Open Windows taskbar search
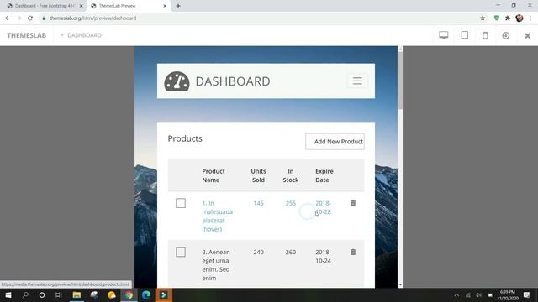 25,294
